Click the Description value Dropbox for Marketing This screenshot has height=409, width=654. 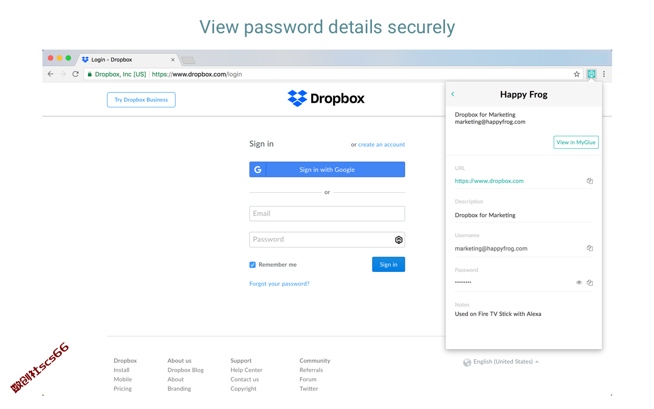click(485, 215)
